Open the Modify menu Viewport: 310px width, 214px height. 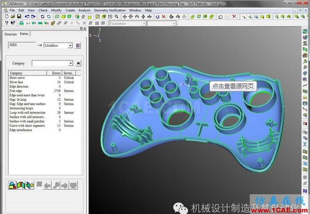tap(56, 10)
